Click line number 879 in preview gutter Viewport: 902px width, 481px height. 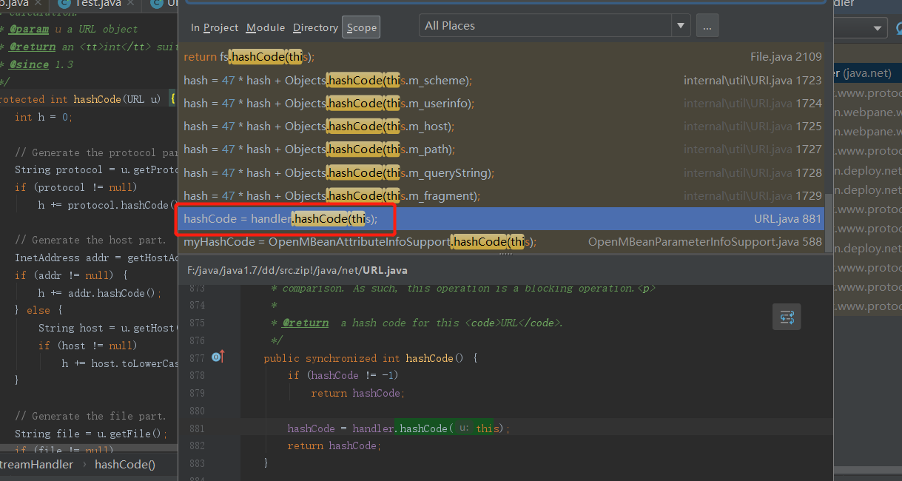pyautogui.click(x=196, y=393)
